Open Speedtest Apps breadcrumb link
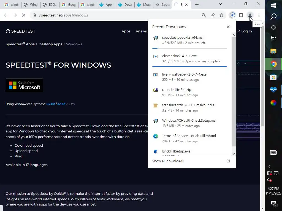This screenshot has width=282, height=211. coord(20,44)
